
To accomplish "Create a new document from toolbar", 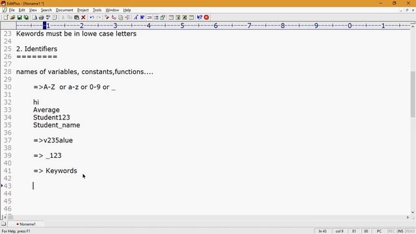I will (x=6, y=18).
